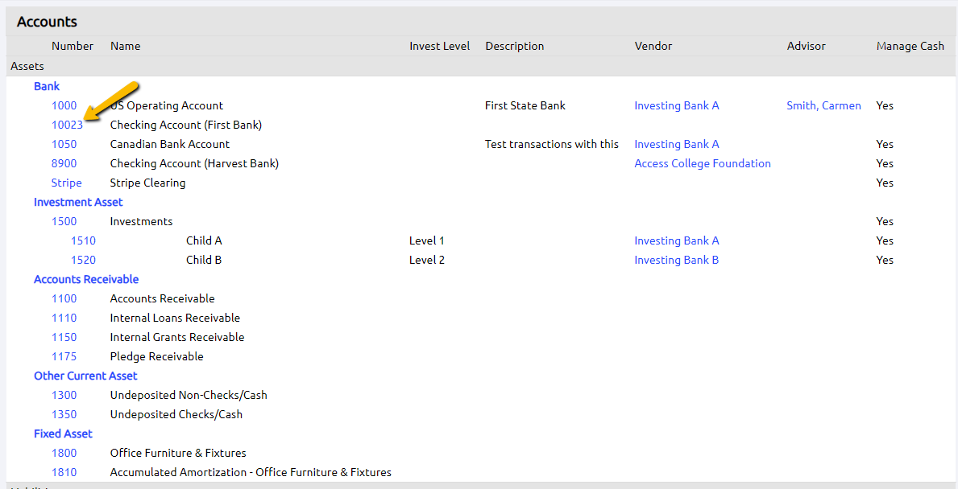Collapse the Investment Asset group
This screenshot has height=489, width=958.
77,202
